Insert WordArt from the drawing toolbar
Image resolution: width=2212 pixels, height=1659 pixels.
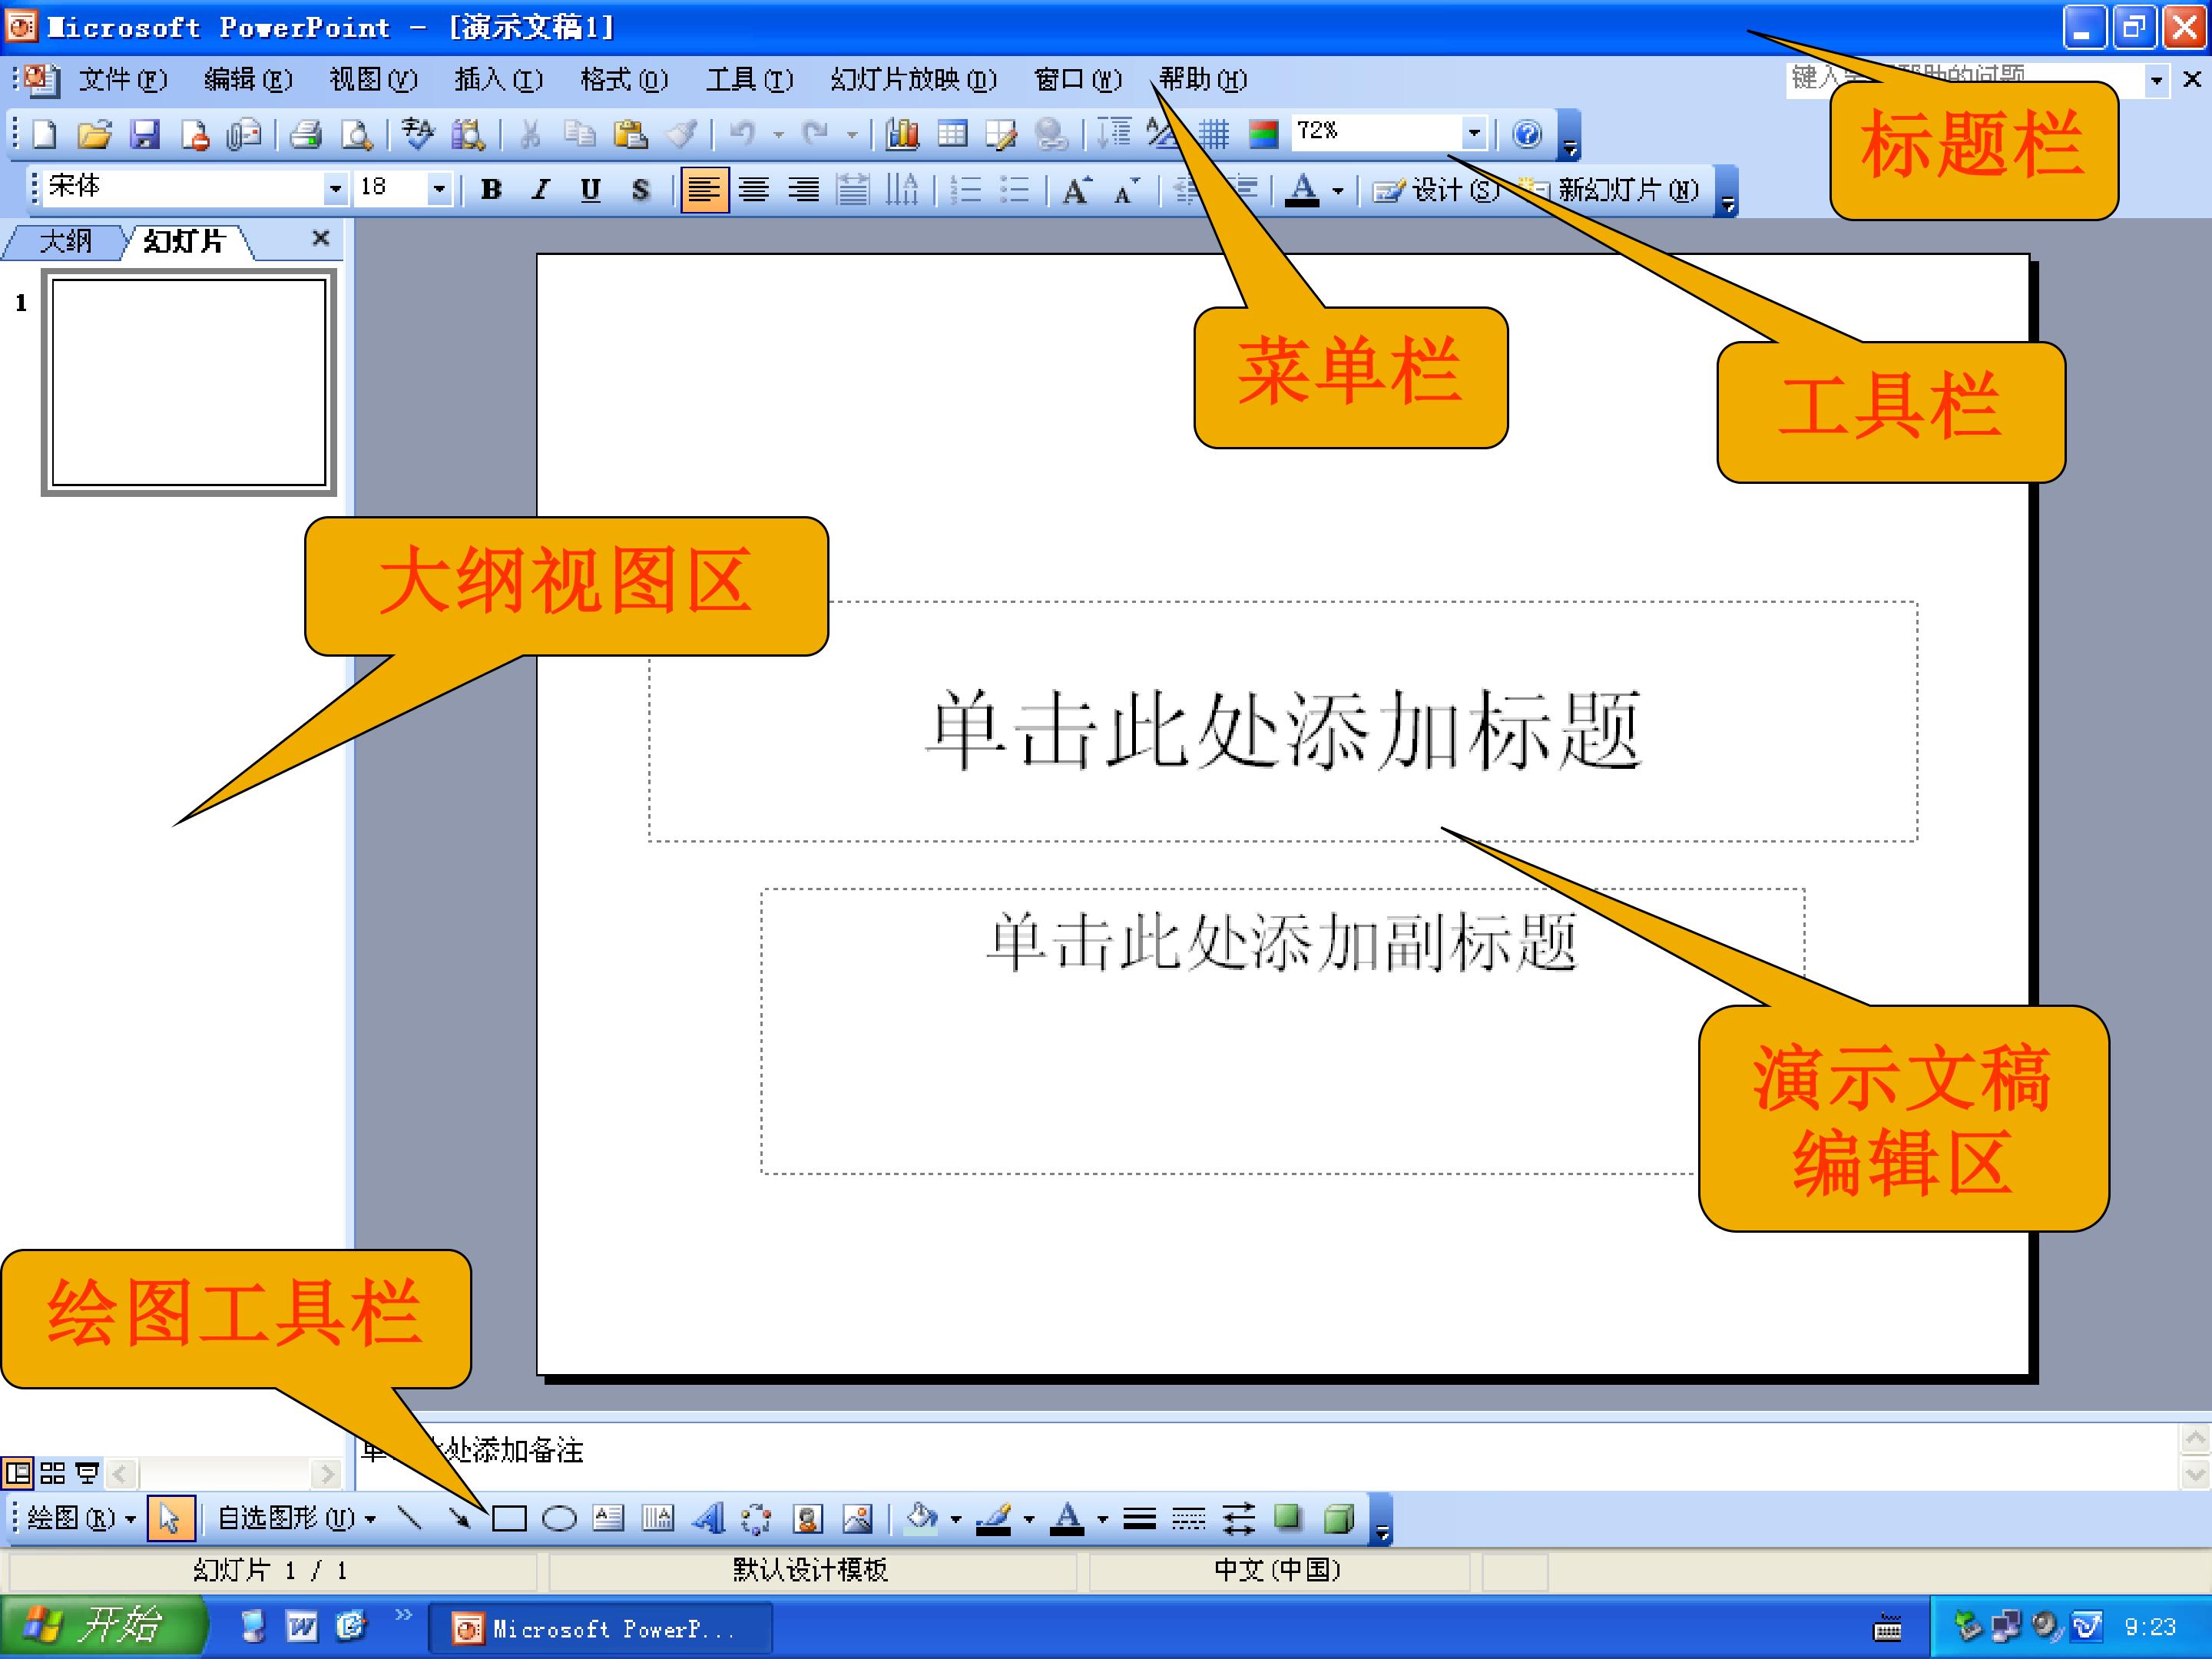708,1519
